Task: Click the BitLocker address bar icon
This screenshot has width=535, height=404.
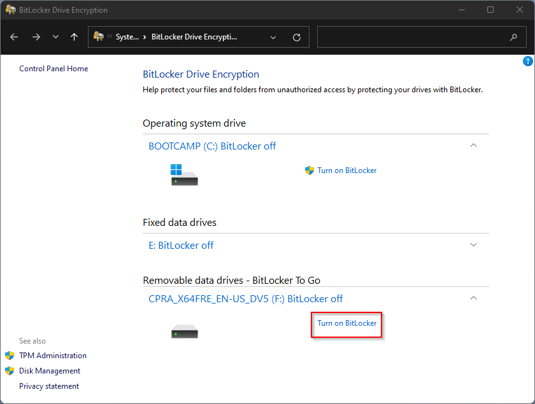Action: (99, 36)
